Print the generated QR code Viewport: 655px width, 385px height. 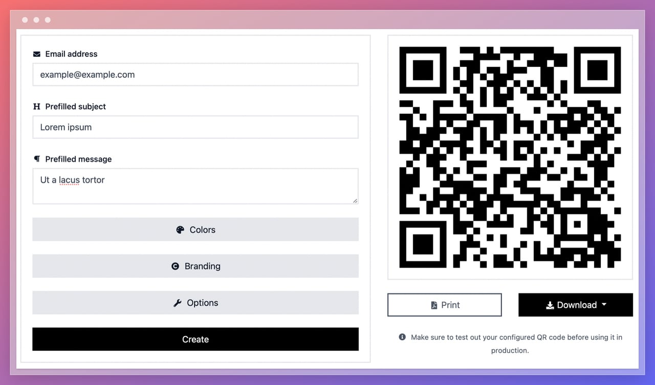444,305
